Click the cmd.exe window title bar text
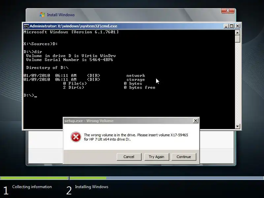The height and width of the screenshot is (198, 264). pyautogui.click(x=73, y=26)
